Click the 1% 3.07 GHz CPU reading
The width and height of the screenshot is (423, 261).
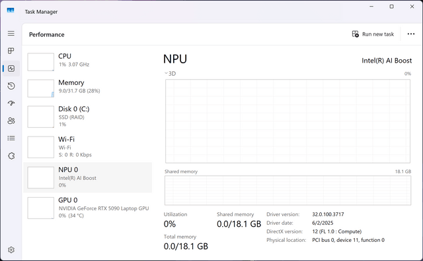point(74,65)
